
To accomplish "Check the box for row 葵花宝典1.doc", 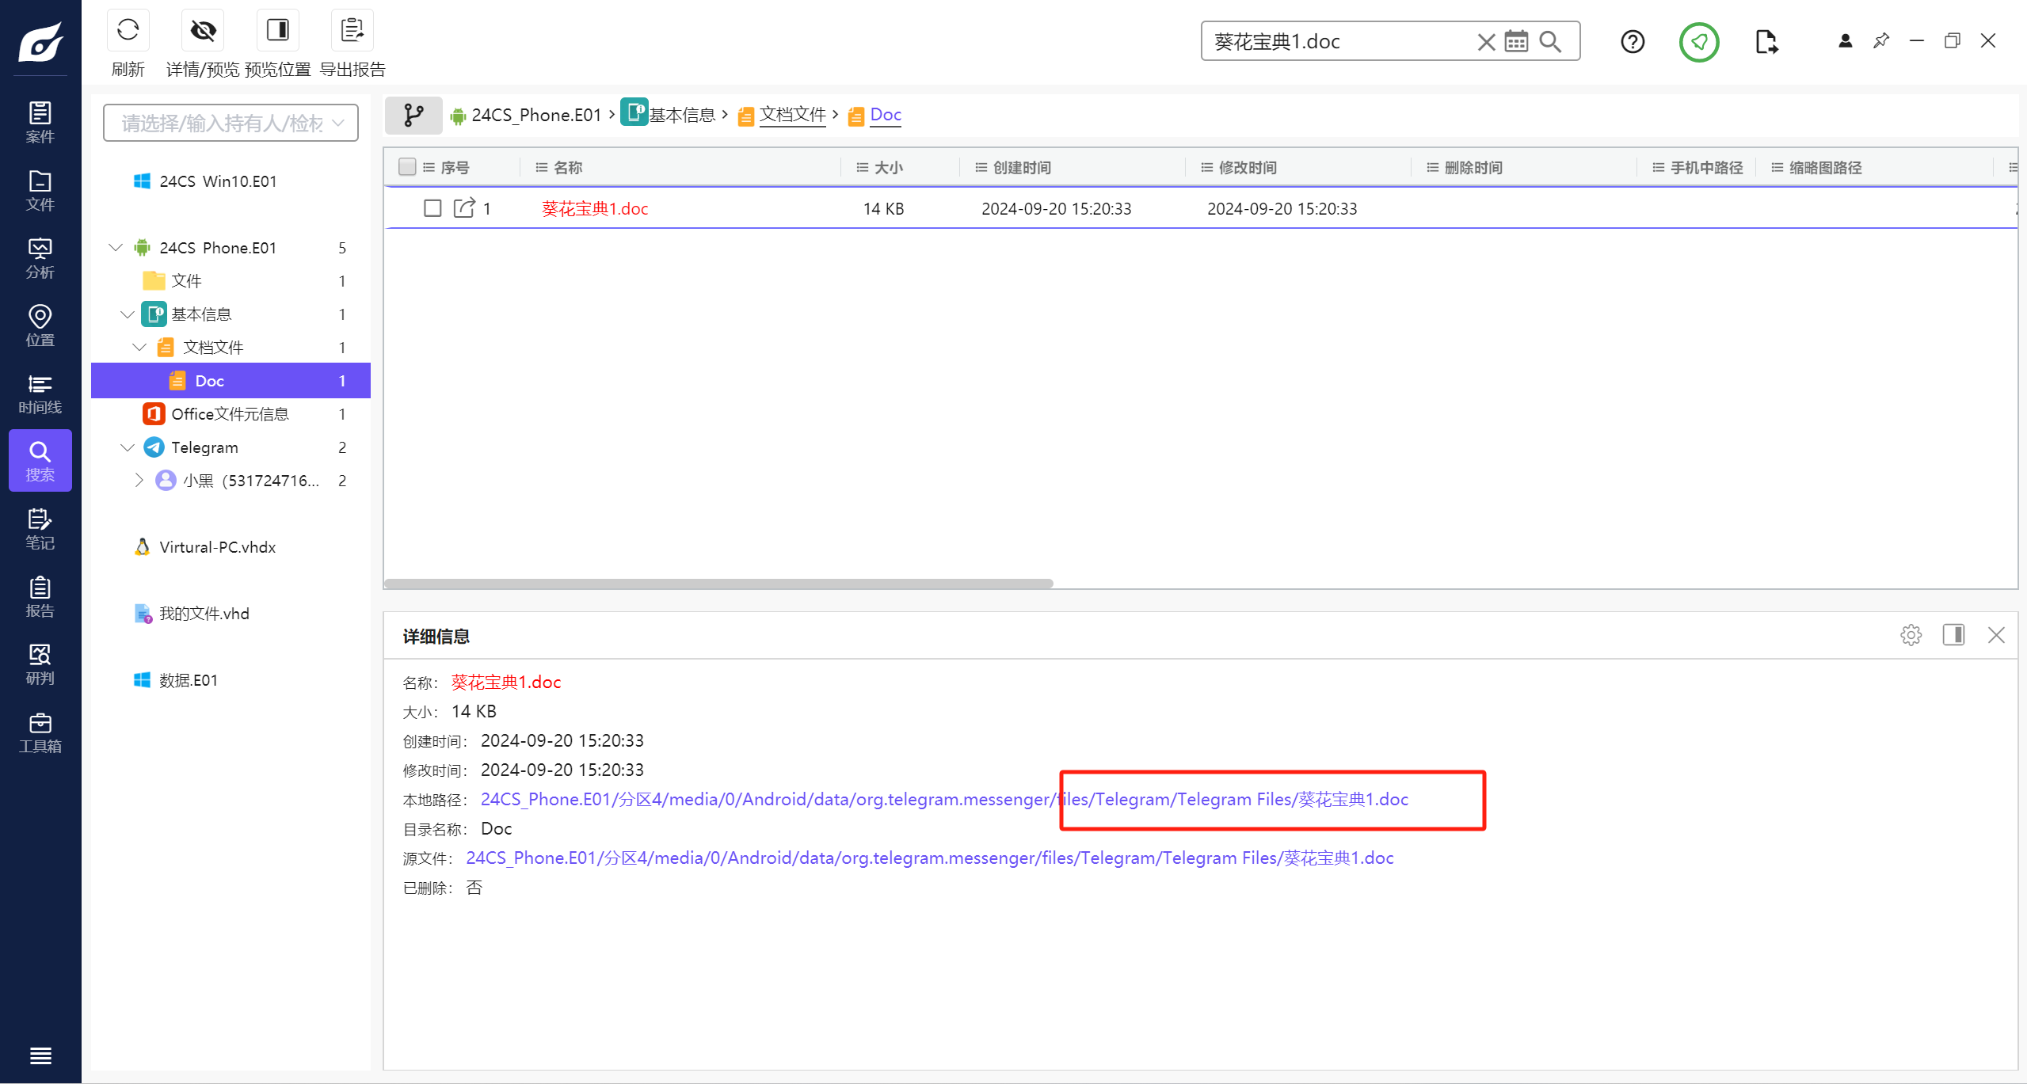I will tap(432, 208).
